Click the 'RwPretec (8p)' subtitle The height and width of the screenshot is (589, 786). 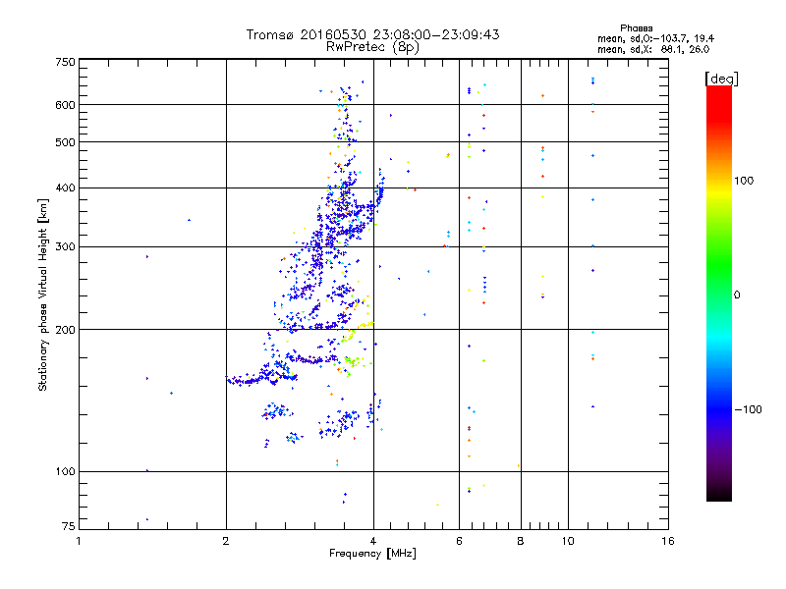[x=372, y=47]
